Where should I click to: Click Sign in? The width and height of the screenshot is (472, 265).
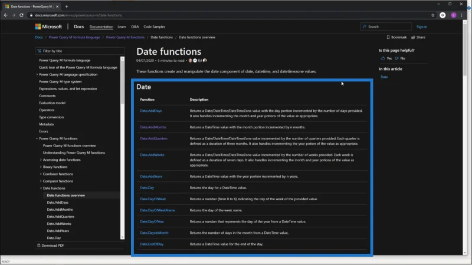[x=421, y=26]
